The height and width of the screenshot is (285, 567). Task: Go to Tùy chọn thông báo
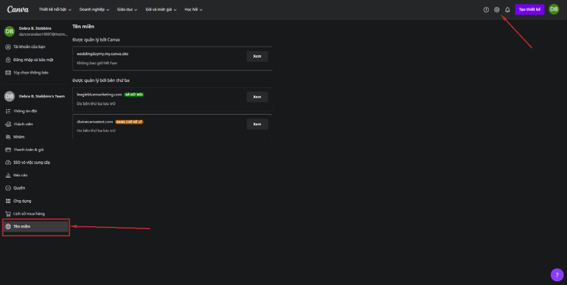click(x=30, y=73)
